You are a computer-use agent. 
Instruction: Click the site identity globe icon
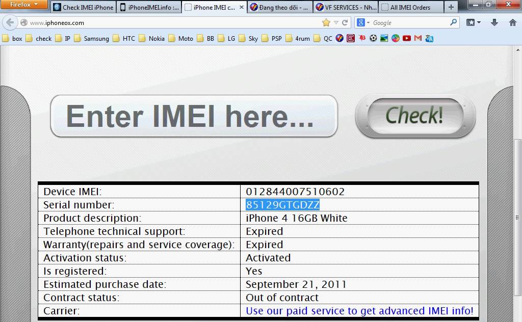click(x=23, y=22)
